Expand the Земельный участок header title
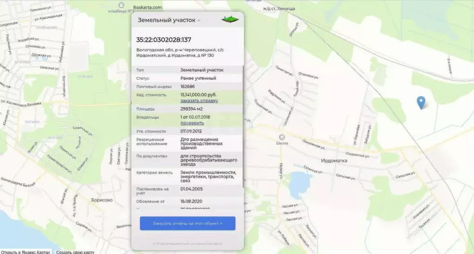This screenshot has height=254, width=474. coord(166,20)
